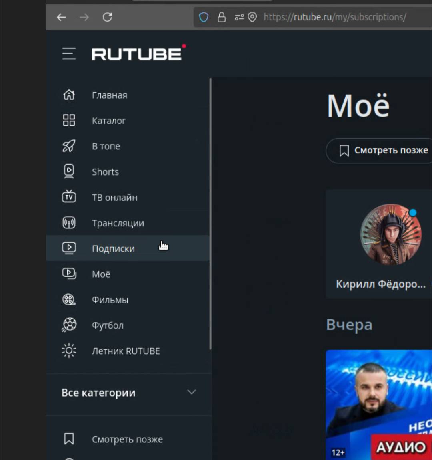Open Shorts in the sidebar
This screenshot has height=460, width=432.
tap(106, 171)
